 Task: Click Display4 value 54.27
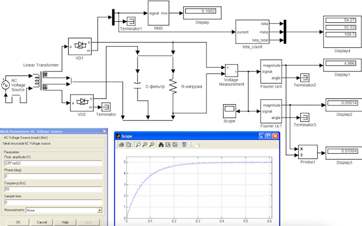pyautogui.click(x=341, y=20)
